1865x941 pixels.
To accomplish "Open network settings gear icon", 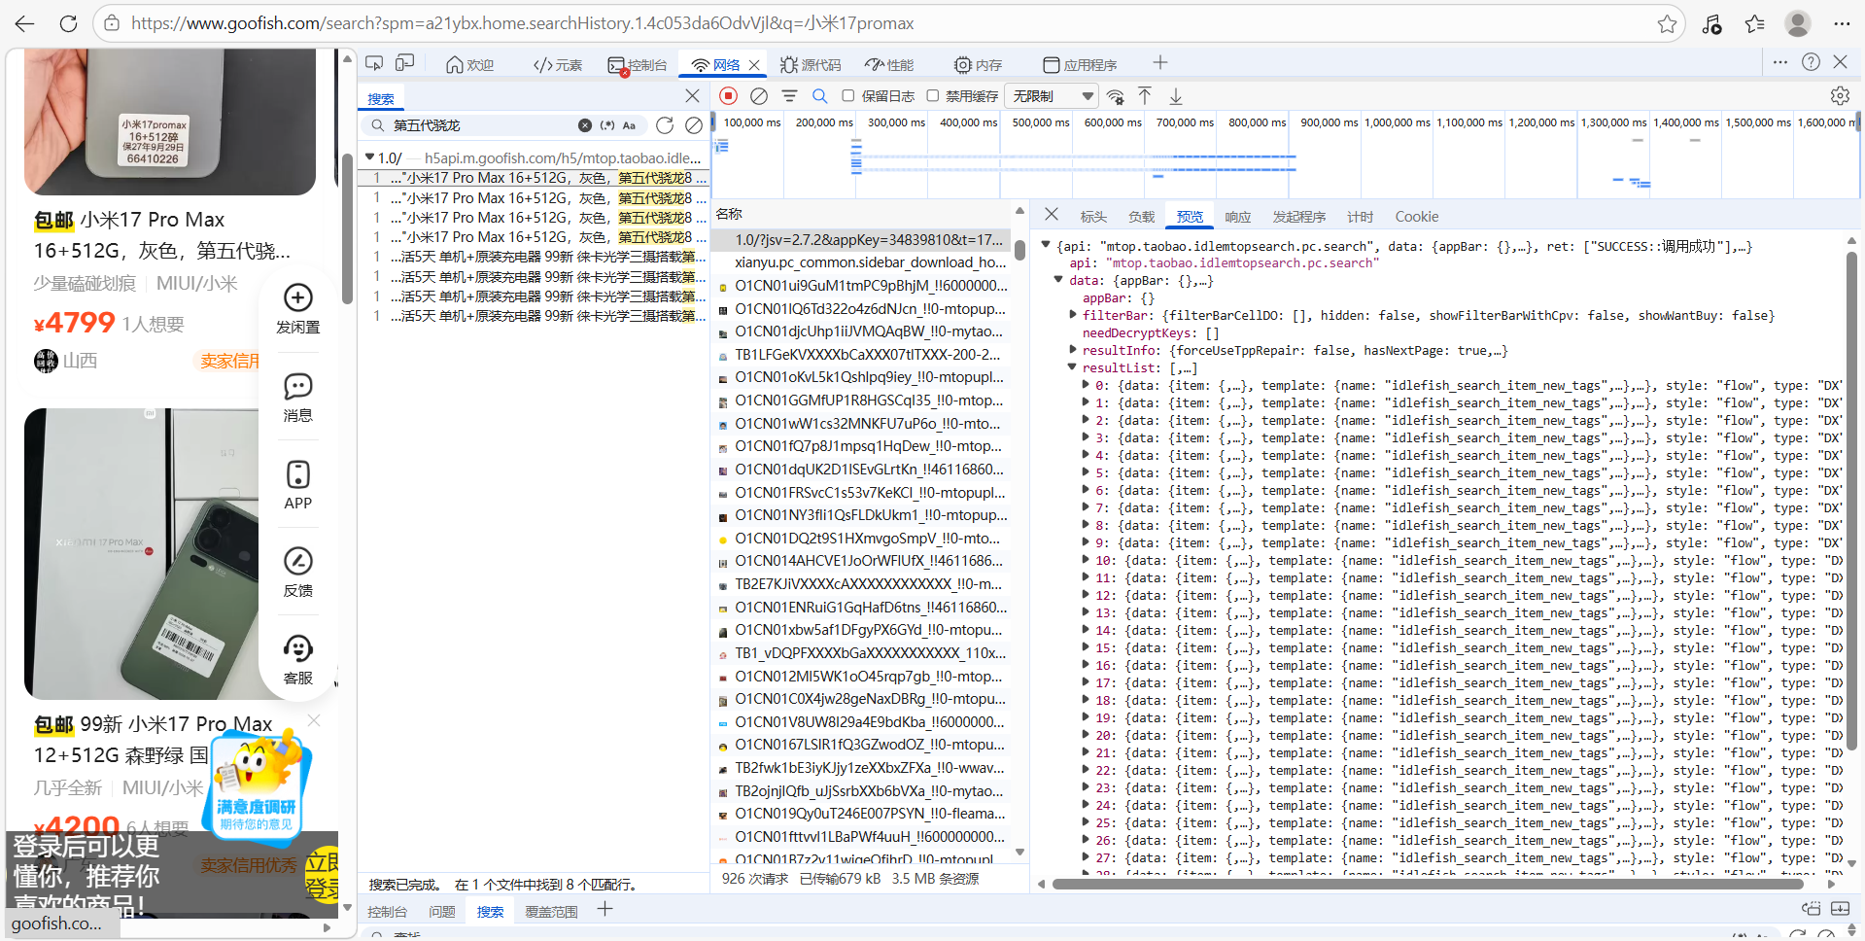I will click(x=1839, y=96).
